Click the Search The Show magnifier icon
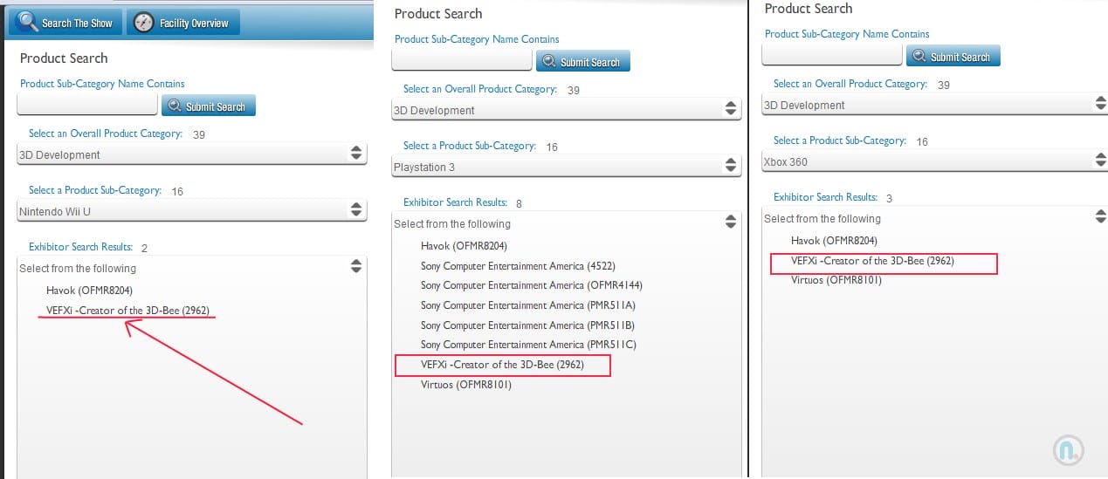Viewport: 1108px width, 479px height. tap(26, 23)
